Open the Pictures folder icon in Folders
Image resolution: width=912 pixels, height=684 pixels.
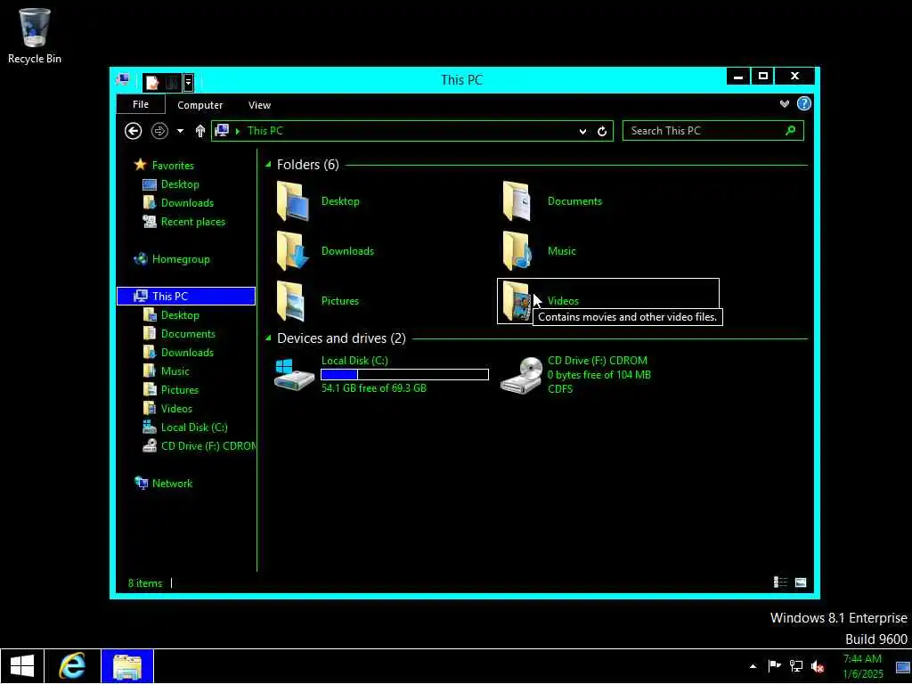(x=291, y=301)
